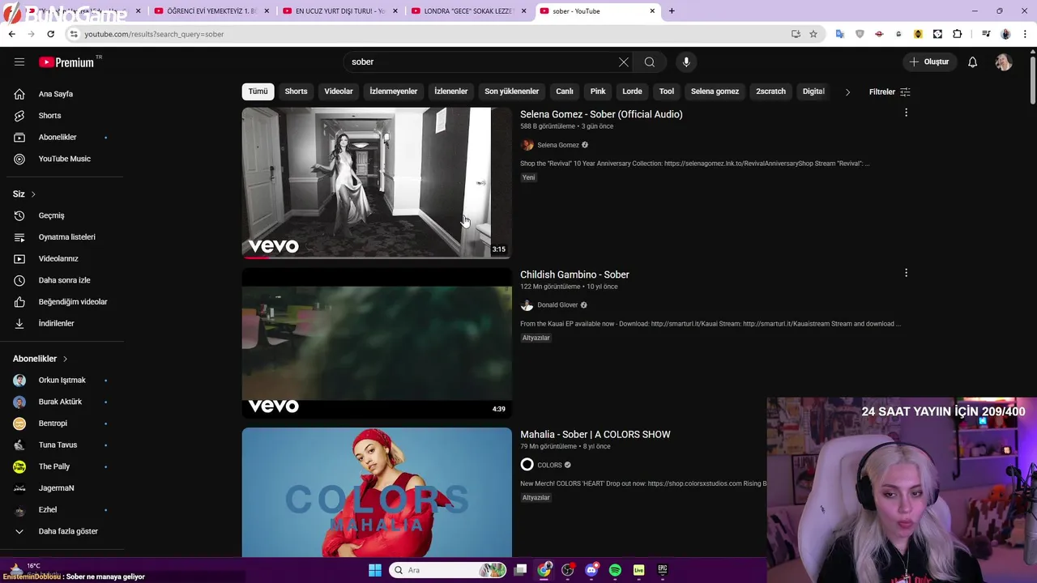Start voice search with microphone

[686, 62]
